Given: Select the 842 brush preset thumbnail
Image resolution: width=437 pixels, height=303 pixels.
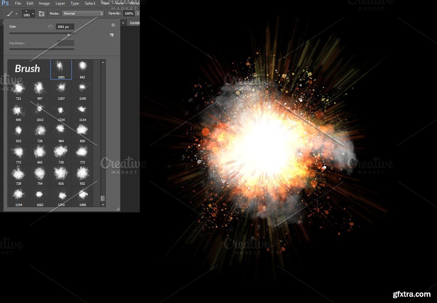Looking at the screenshot, I should tap(83, 69).
